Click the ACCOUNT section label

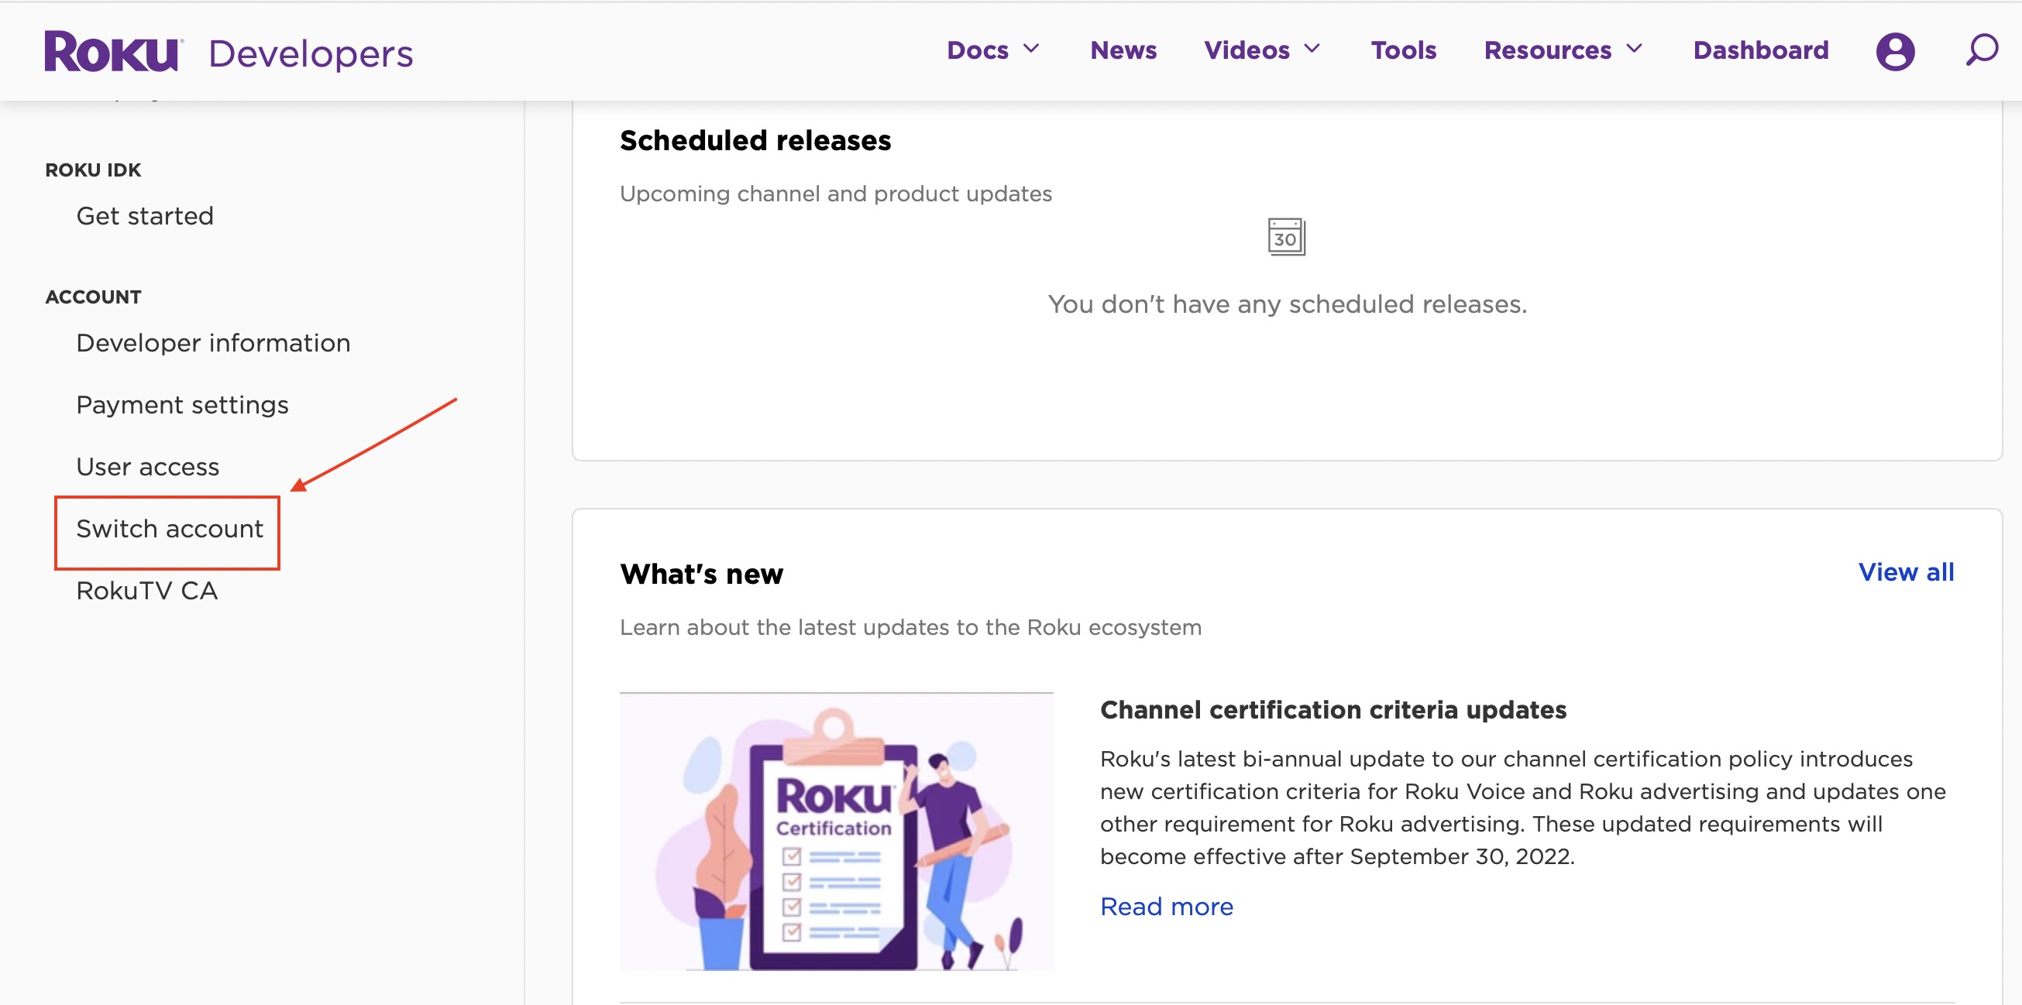pos(94,297)
